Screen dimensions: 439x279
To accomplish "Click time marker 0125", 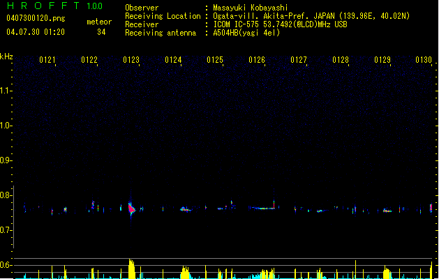I will (215, 60).
